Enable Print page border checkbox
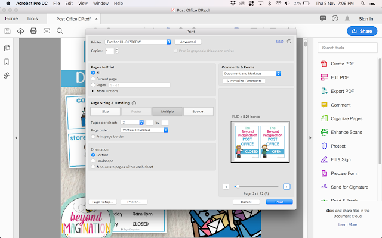 tap(93, 136)
